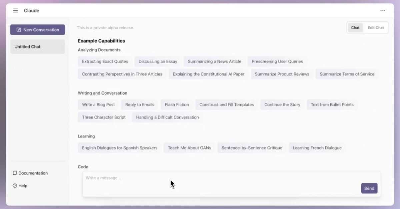Screen dimensions: 400x209
Task: Select Summarizing a News Article example
Action: [x=214, y=61]
